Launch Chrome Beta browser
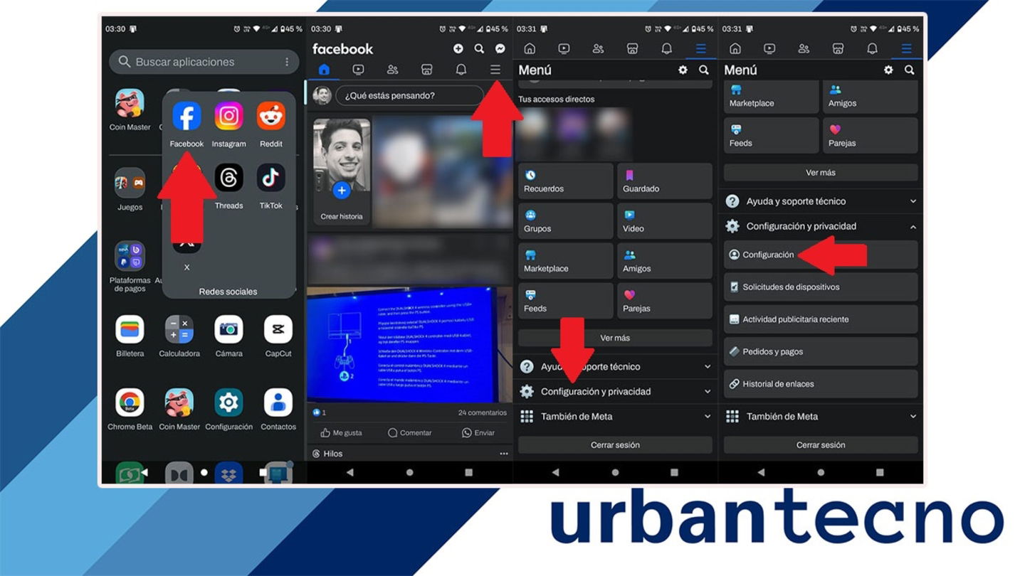Screen dimensions: 1025x576 [130, 402]
